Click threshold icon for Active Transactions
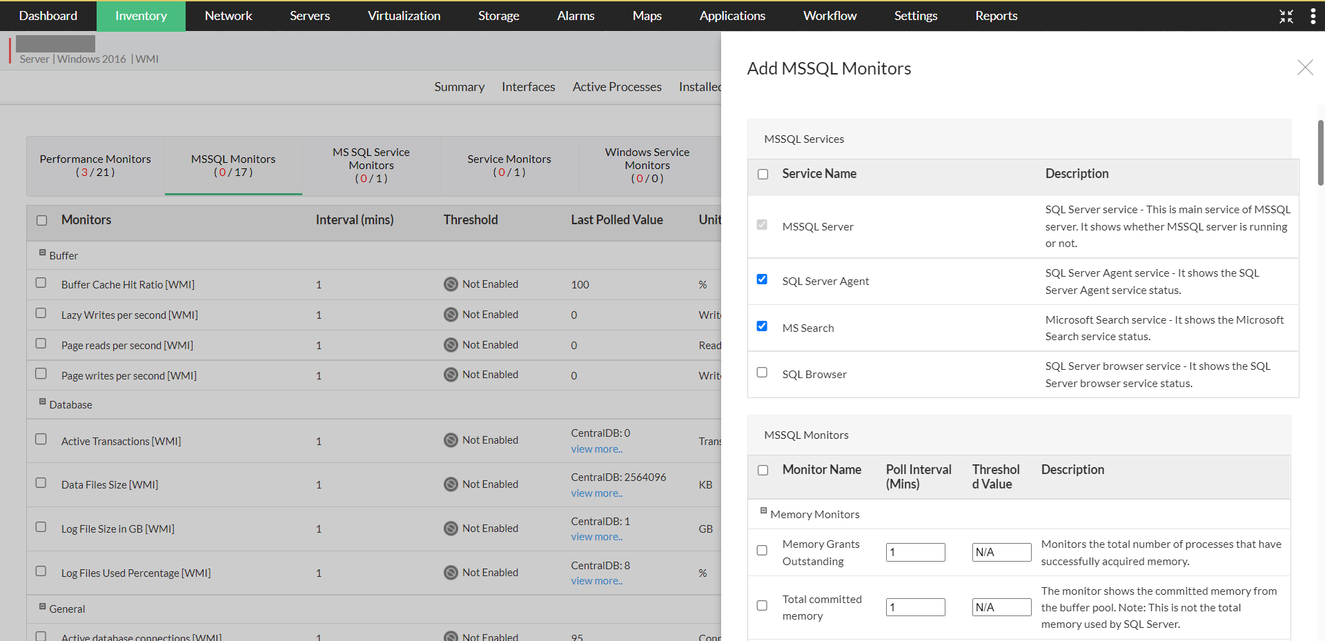1325x641 pixels. click(451, 440)
